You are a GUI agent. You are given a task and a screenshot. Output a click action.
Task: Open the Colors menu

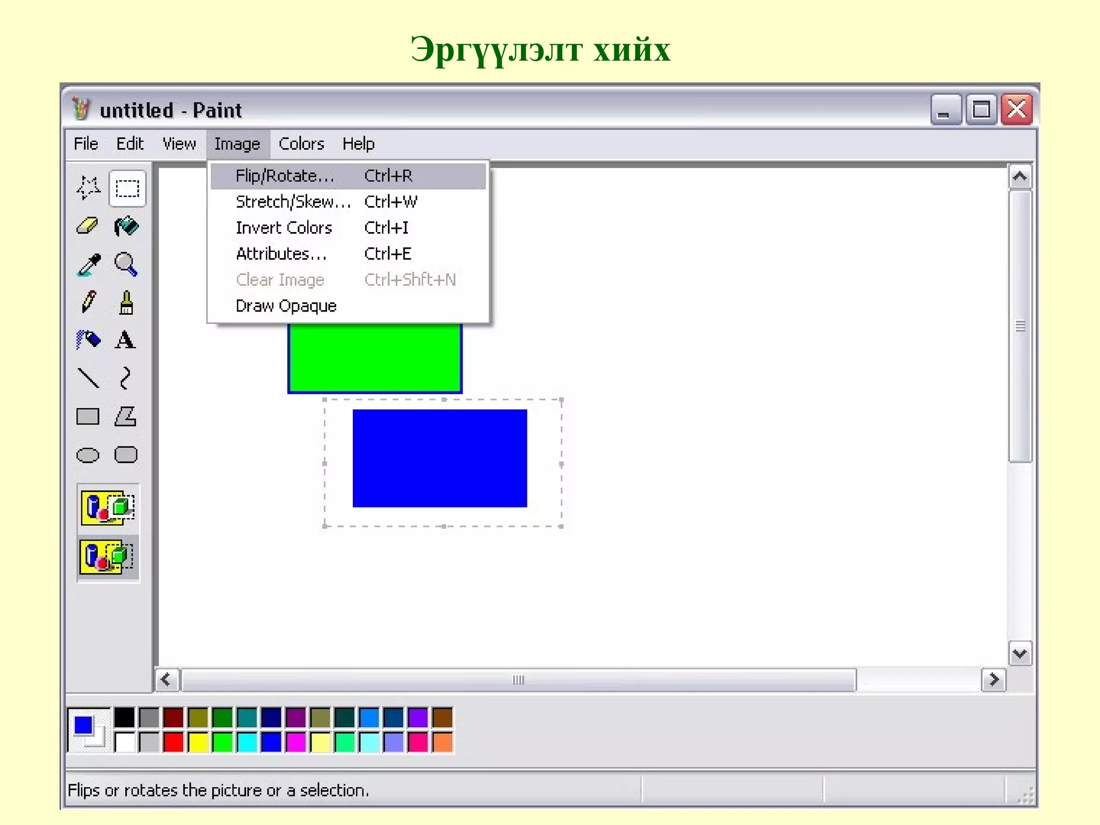(301, 144)
